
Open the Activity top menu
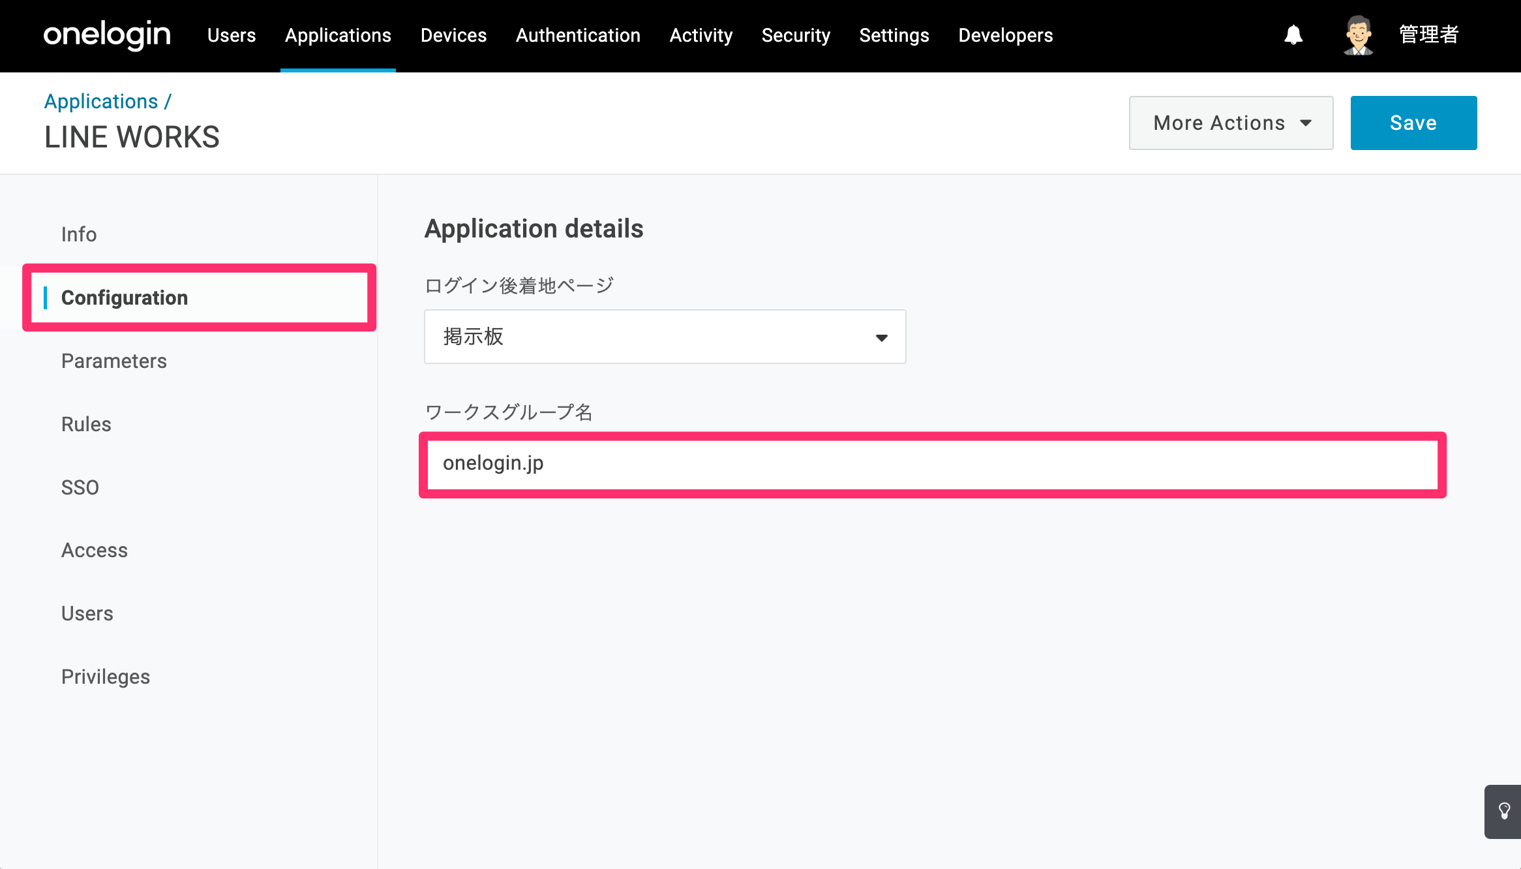[x=701, y=35]
